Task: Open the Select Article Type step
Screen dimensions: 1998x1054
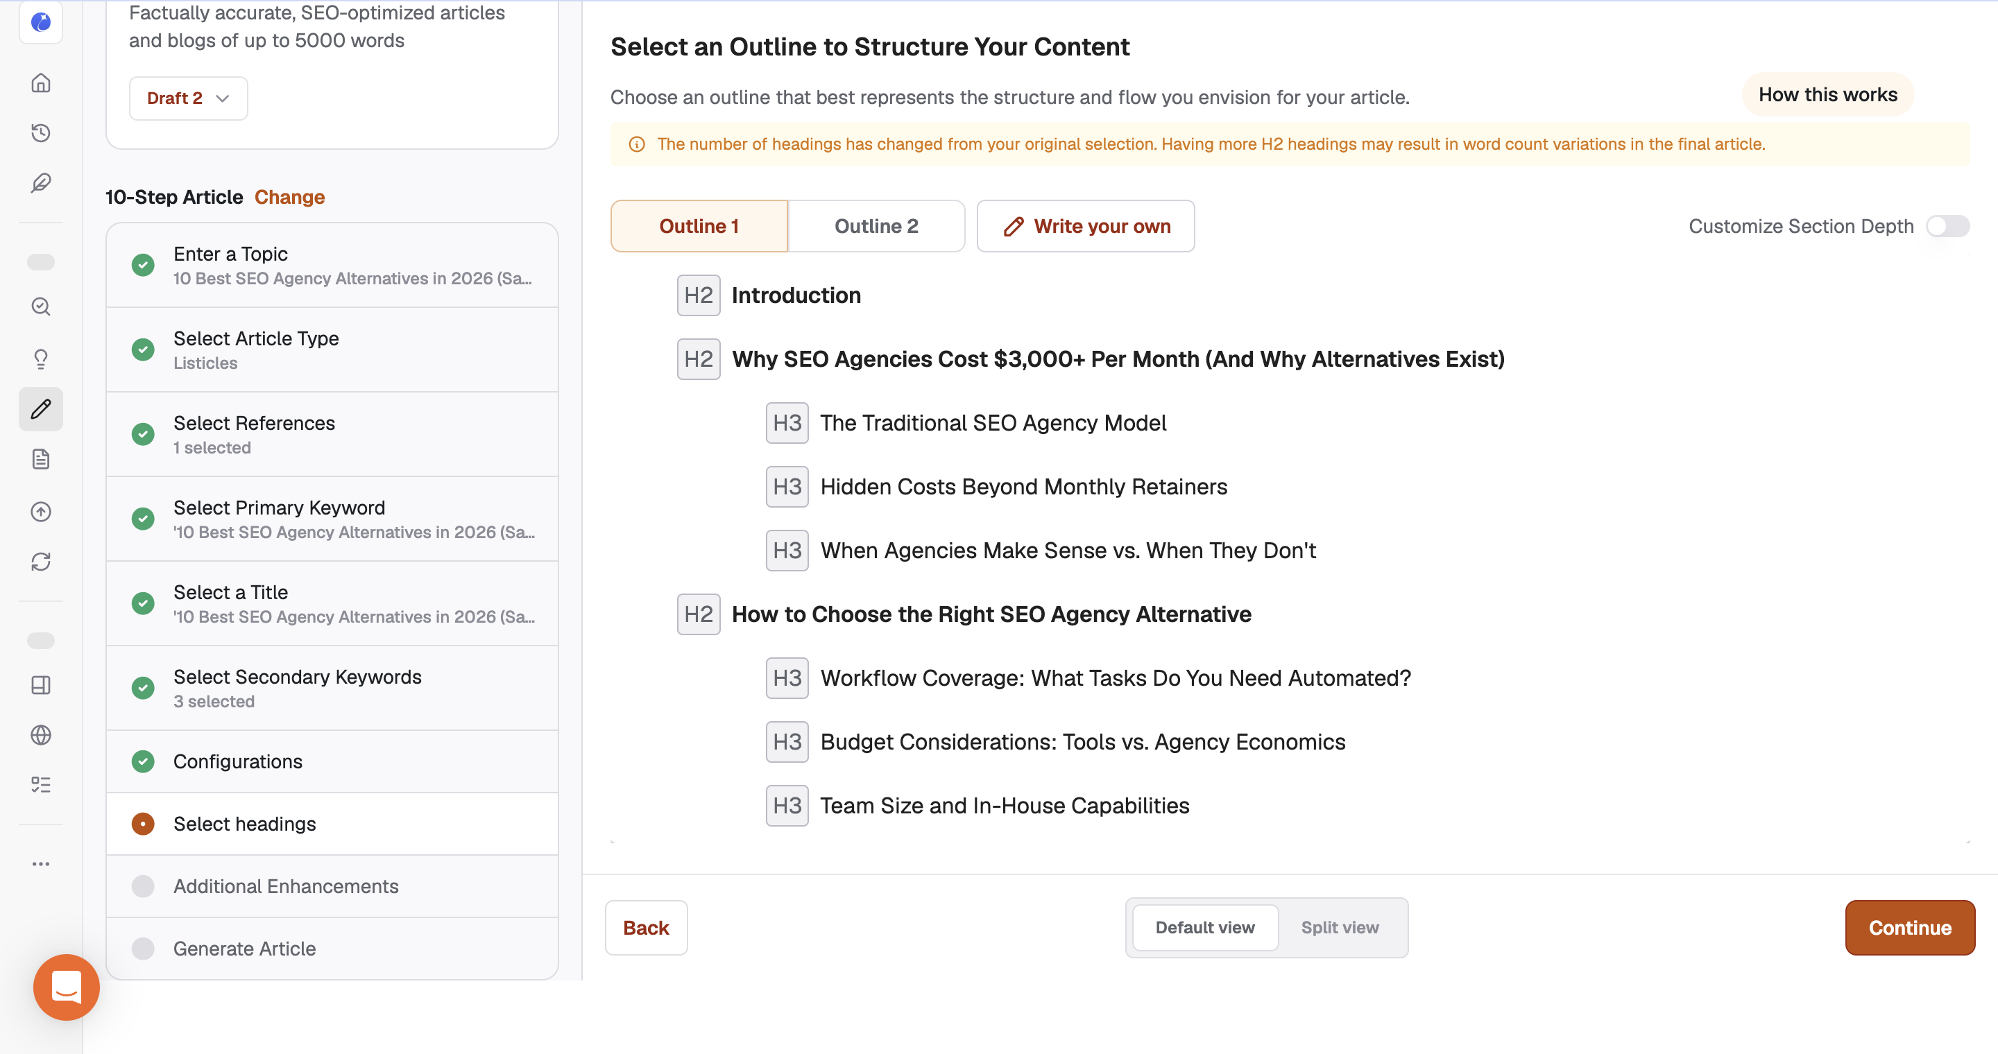Action: tap(332, 349)
